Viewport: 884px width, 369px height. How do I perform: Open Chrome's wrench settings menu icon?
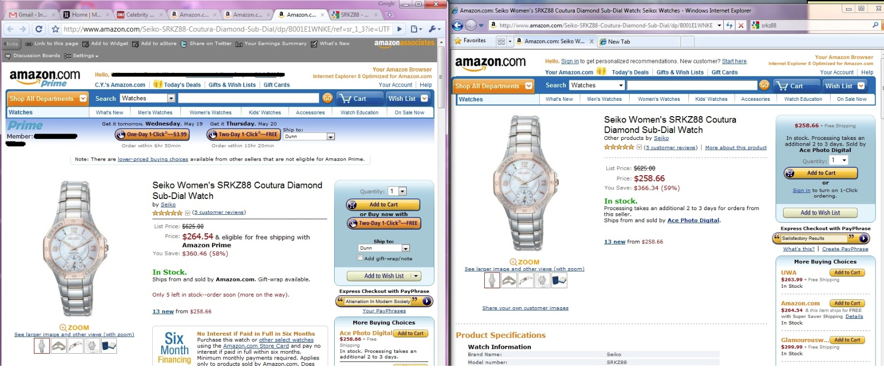pos(434,29)
